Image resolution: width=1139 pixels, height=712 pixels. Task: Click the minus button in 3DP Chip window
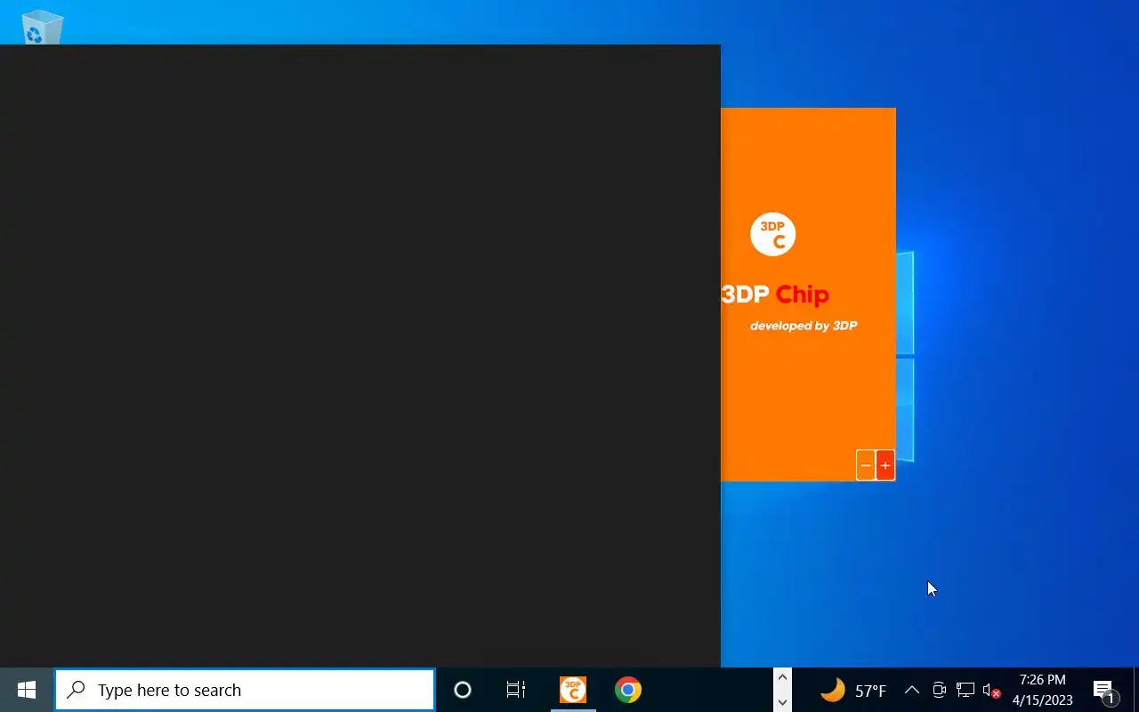pyautogui.click(x=866, y=465)
